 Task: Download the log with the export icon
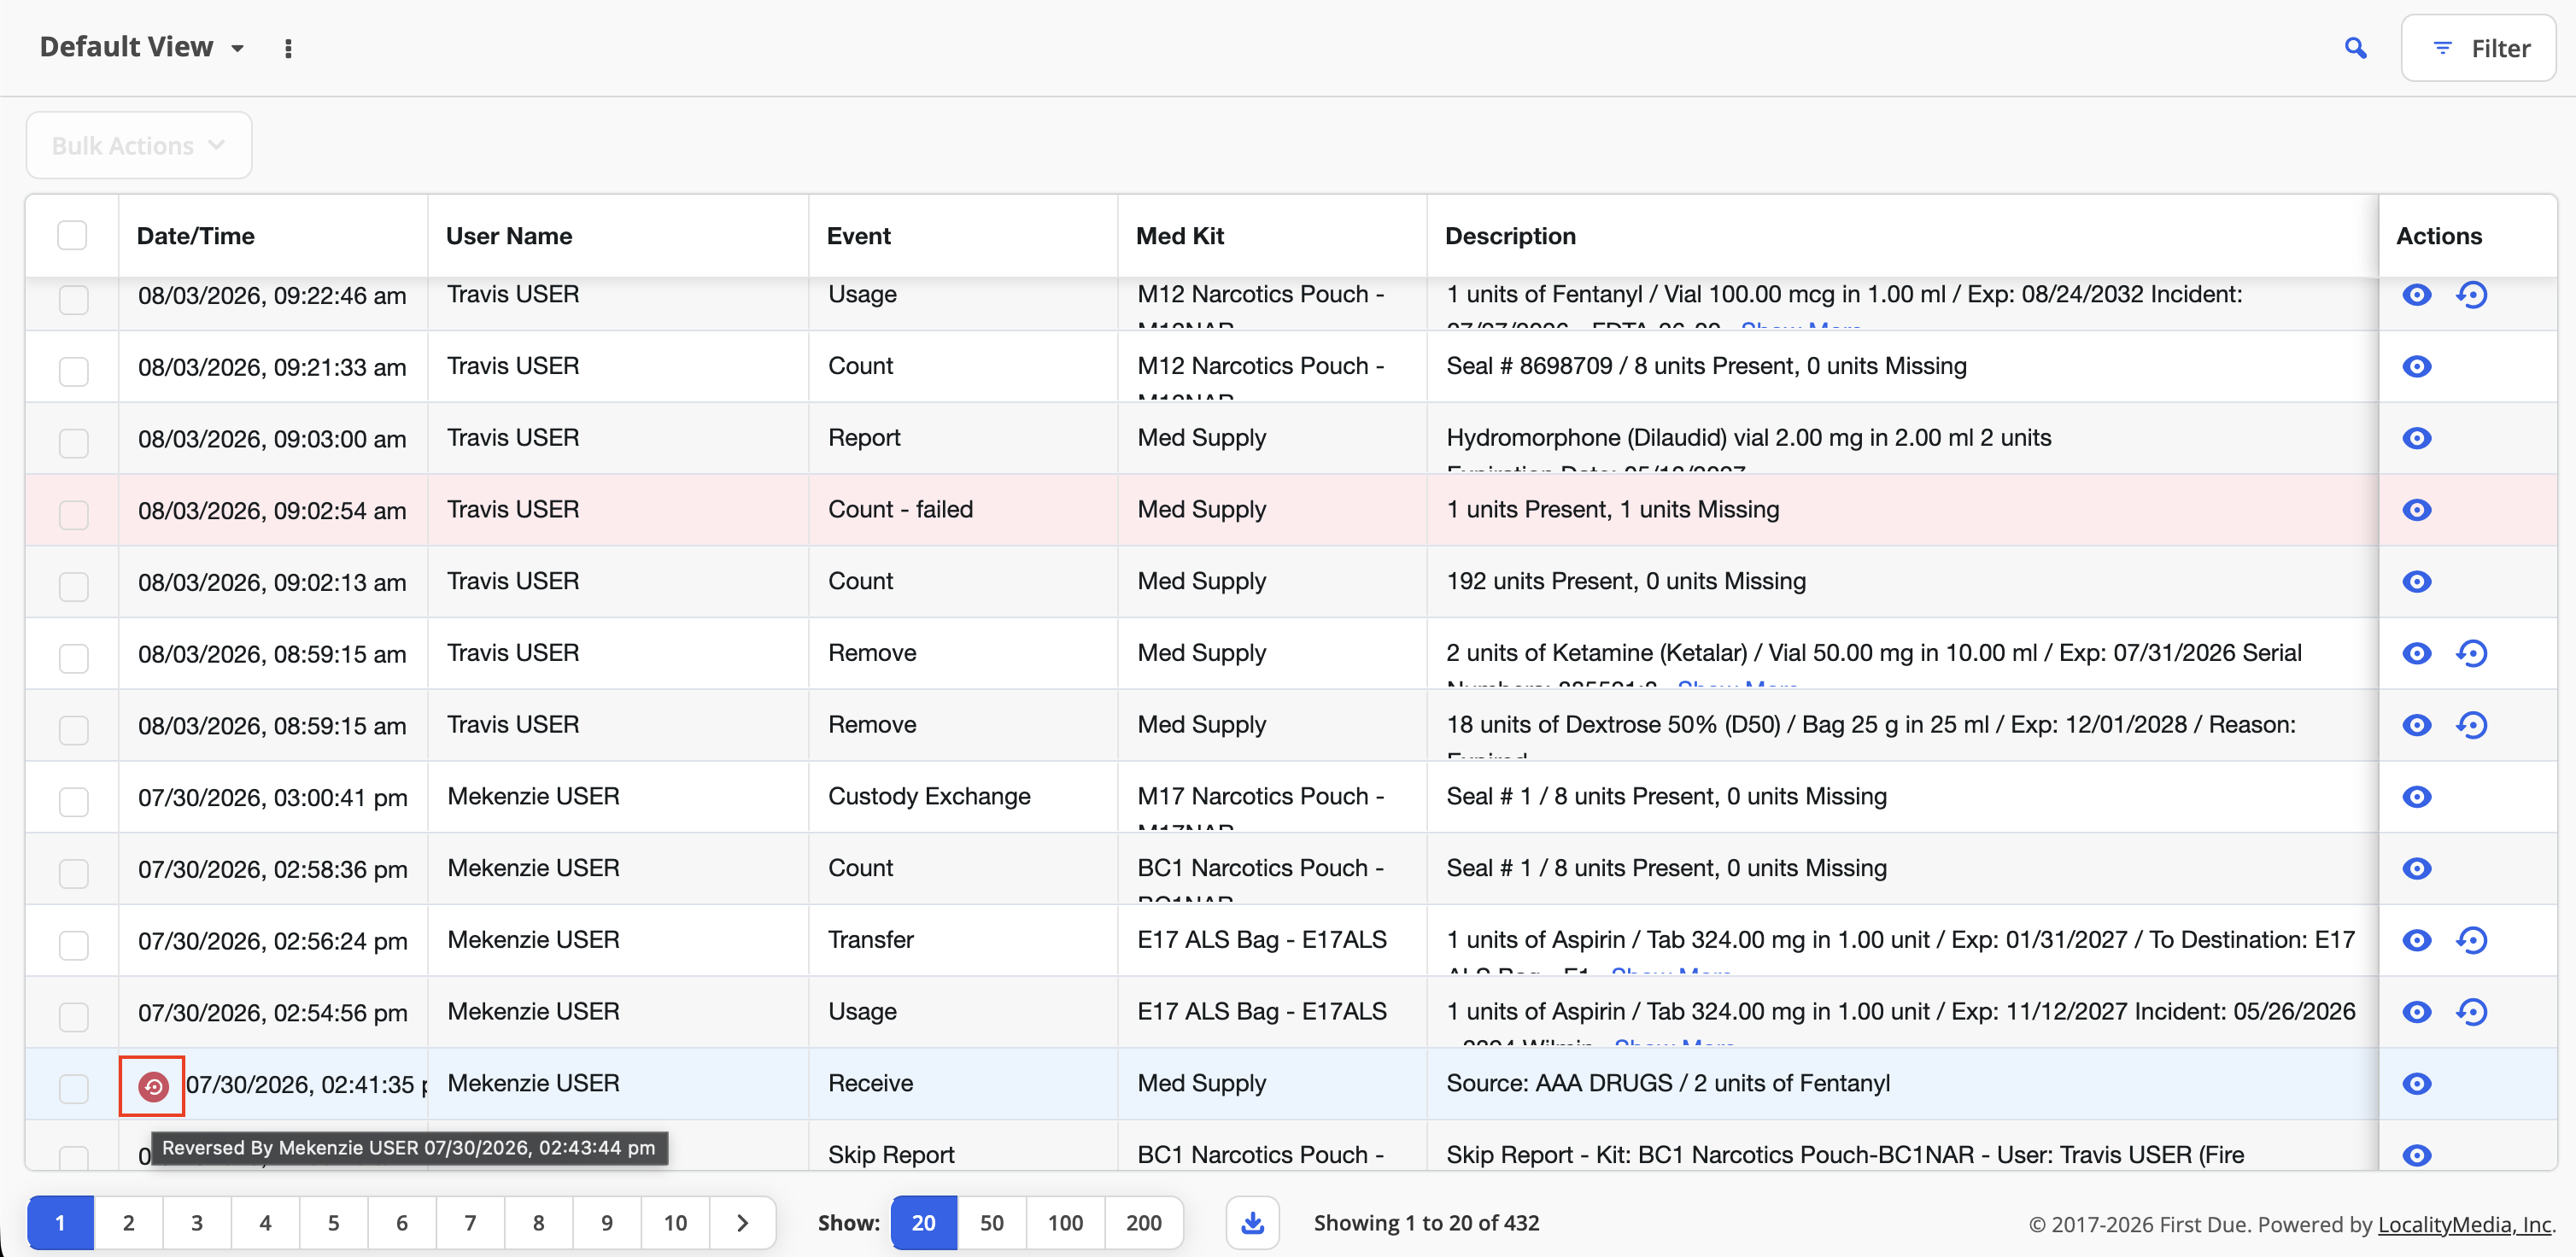(1252, 1222)
